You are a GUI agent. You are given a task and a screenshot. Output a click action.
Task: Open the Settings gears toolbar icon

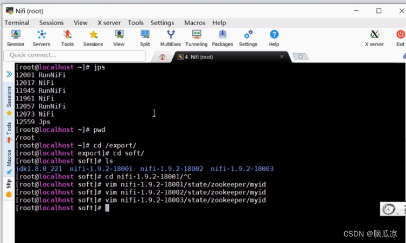248,38
